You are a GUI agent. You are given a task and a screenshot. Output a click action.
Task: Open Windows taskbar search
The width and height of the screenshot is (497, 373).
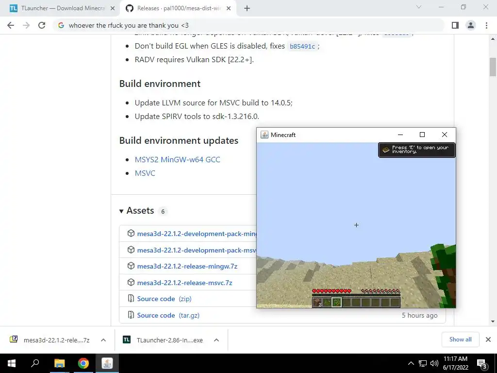coord(35,363)
